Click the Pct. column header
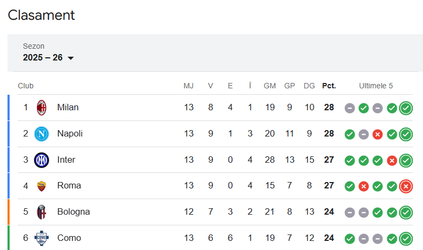Screen dimensions: 423x250 click(x=329, y=86)
